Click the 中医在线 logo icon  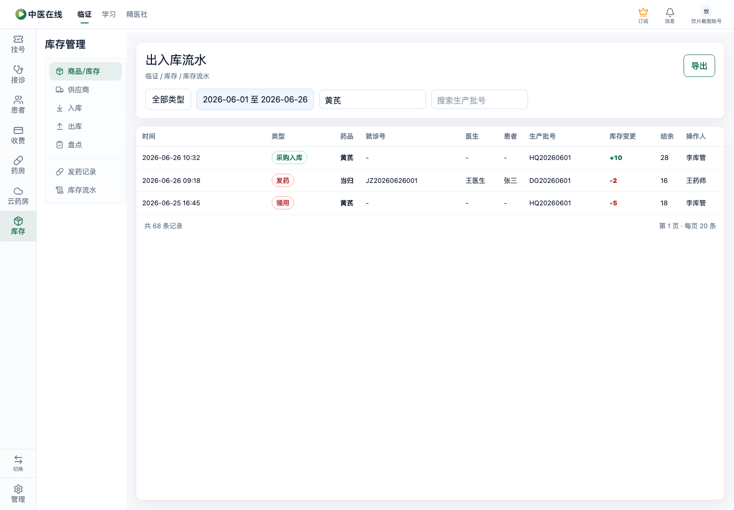21,14
